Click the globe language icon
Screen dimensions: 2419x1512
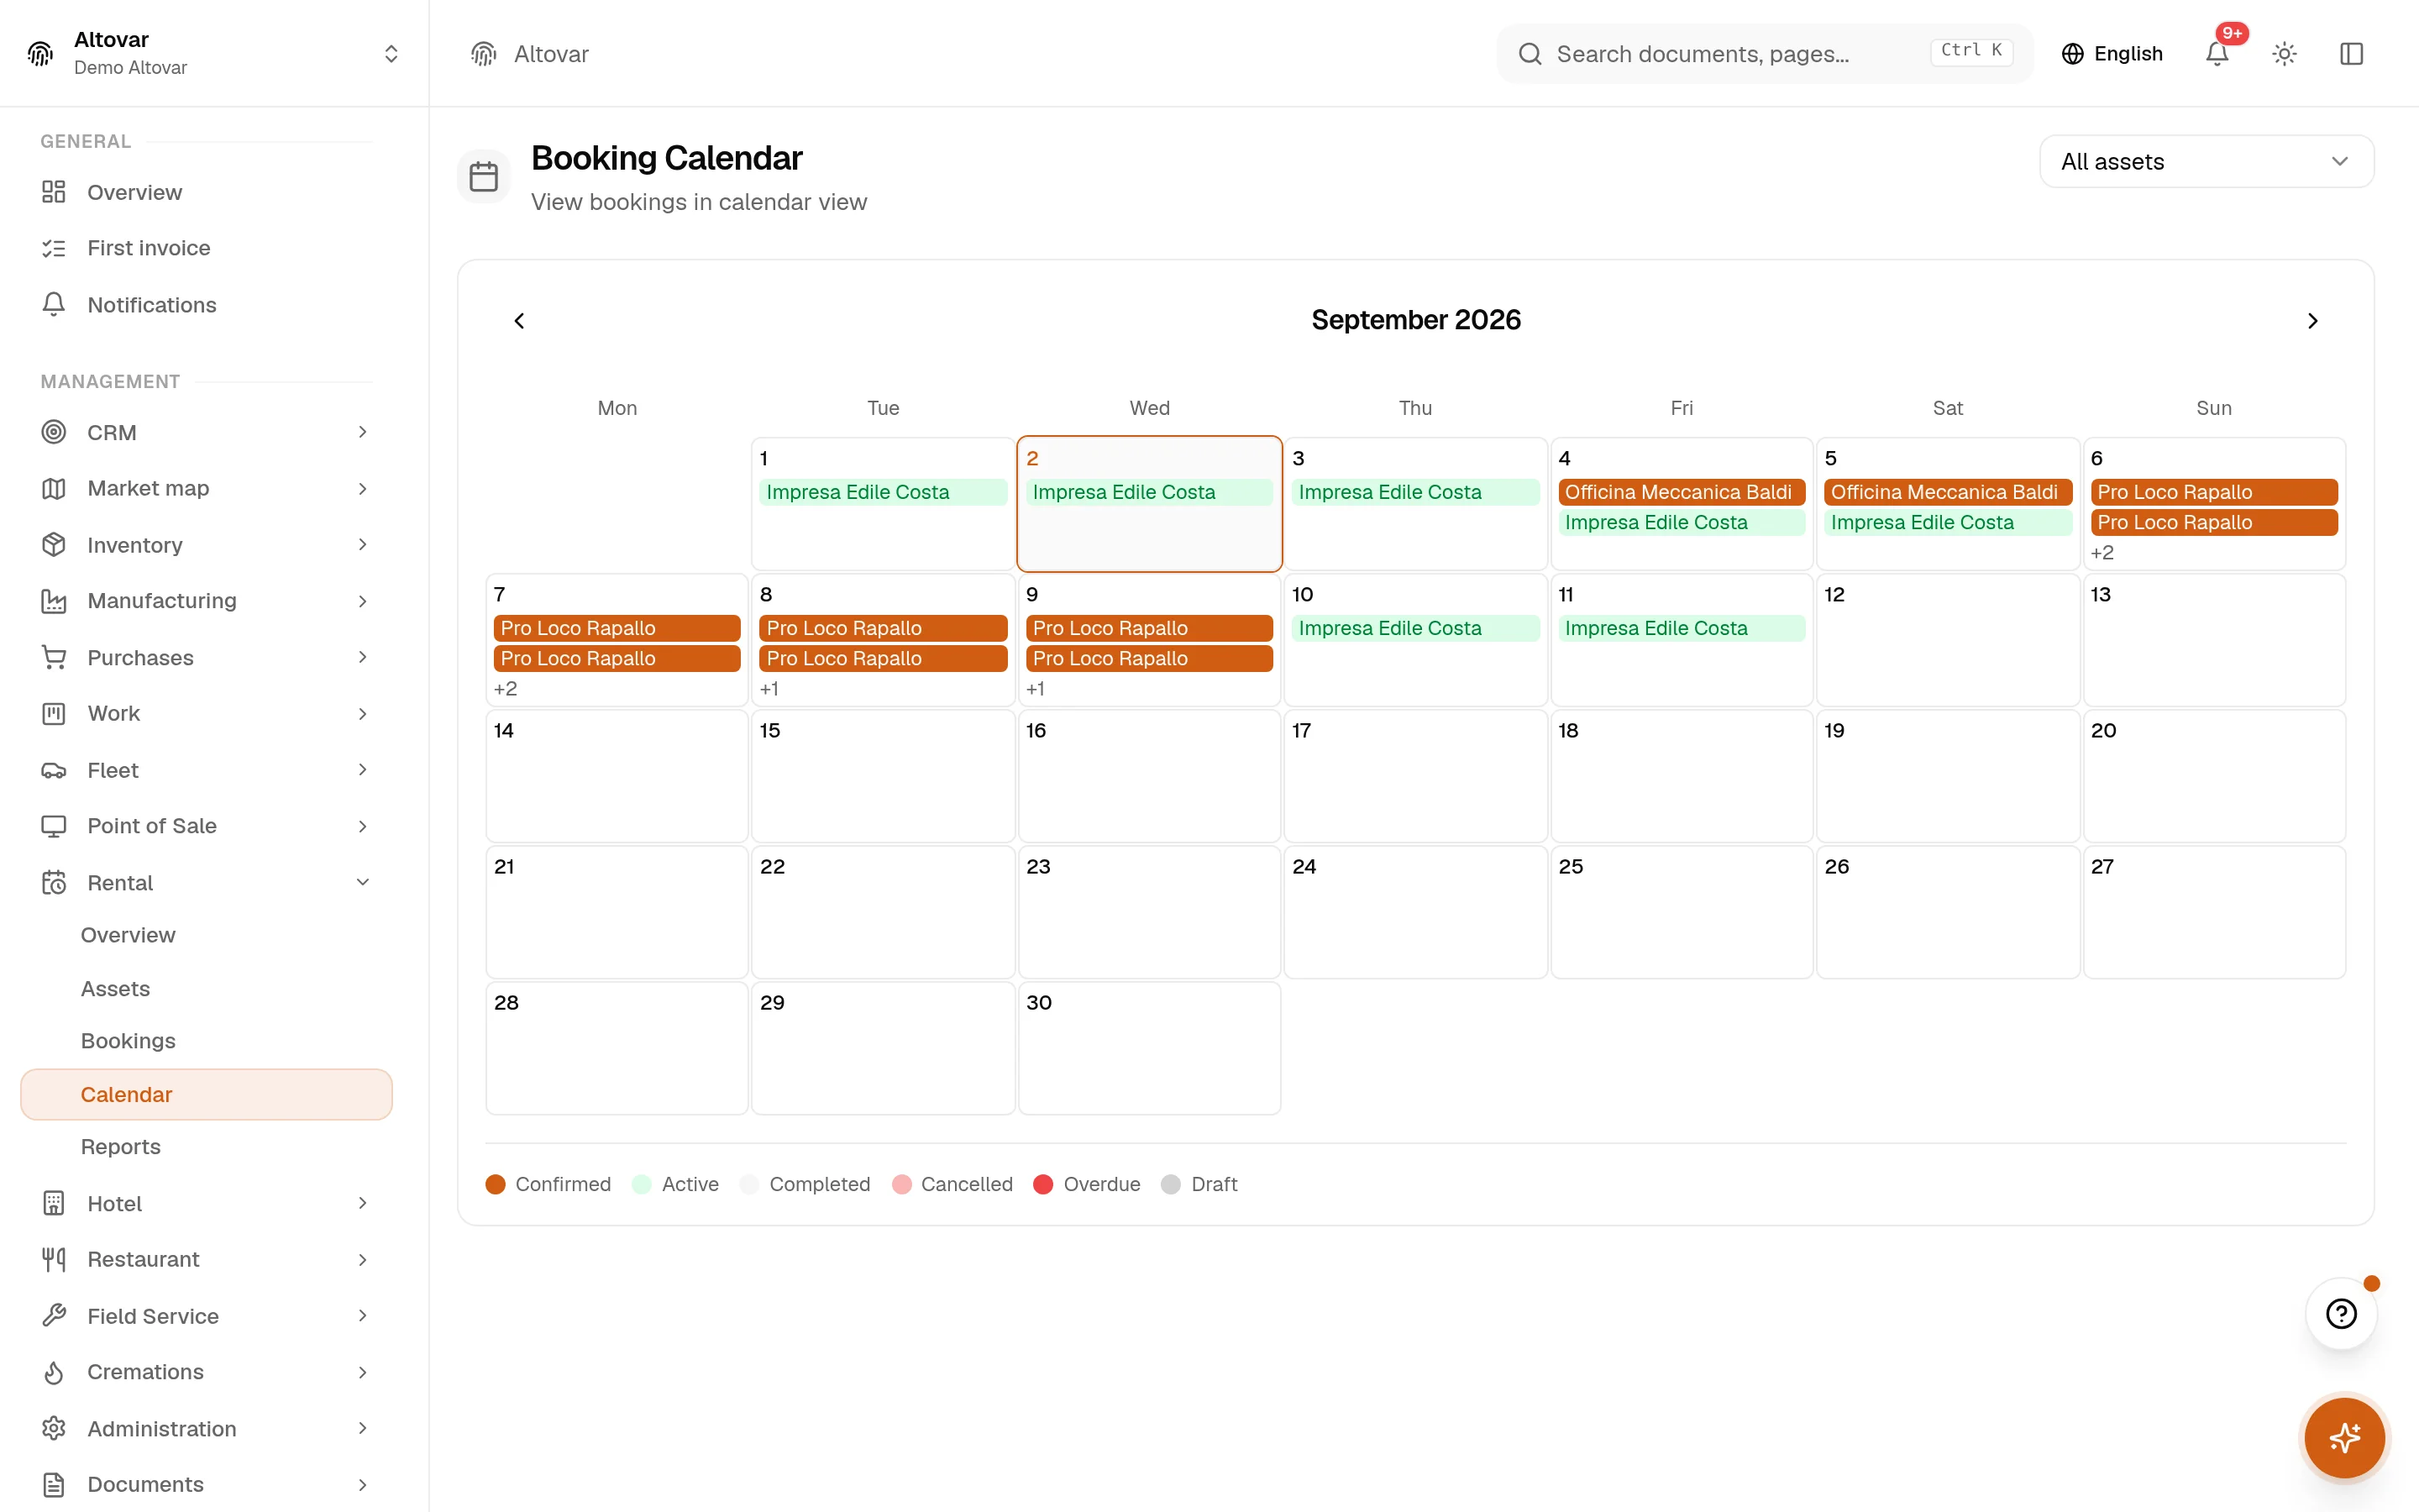2072,53
